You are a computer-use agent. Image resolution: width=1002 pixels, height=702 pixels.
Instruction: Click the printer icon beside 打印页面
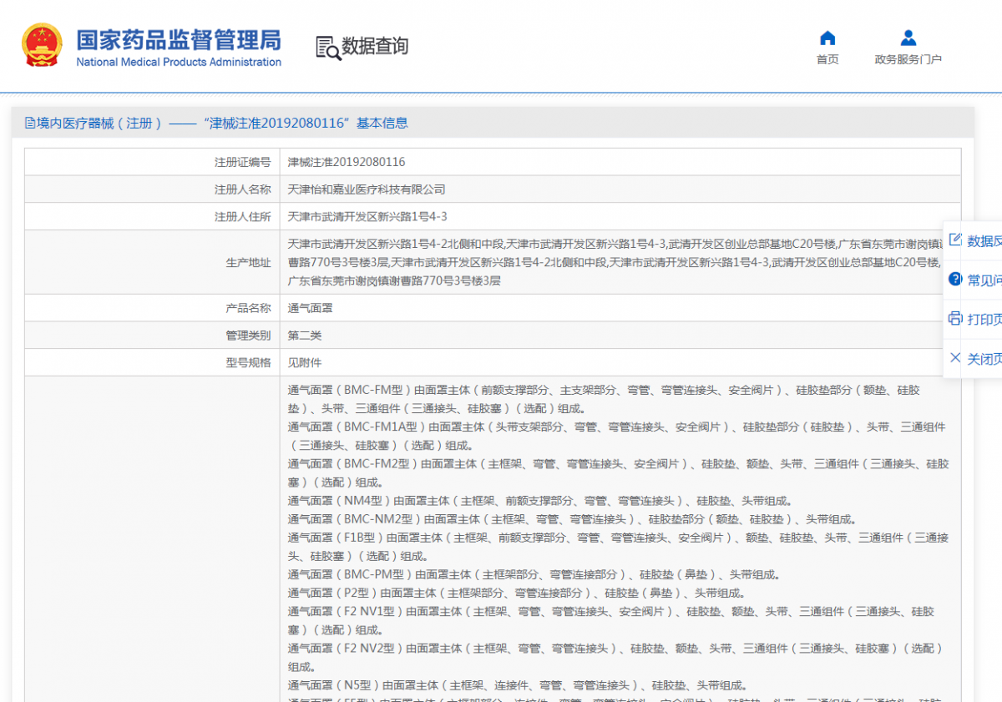pos(954,319)
